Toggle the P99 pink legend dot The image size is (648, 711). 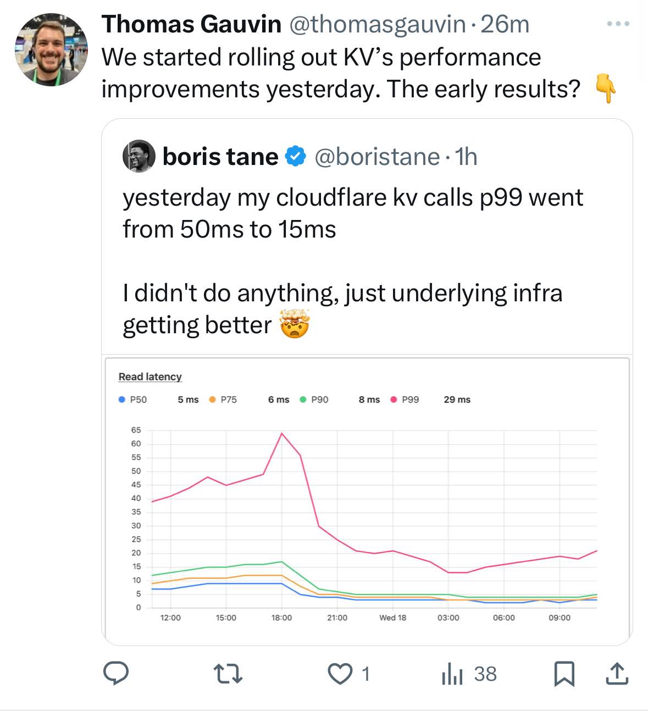pos(394,400)
